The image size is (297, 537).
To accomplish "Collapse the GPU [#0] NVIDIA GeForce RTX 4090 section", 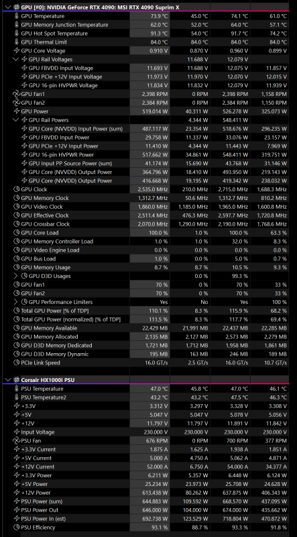I will point(8,7).
